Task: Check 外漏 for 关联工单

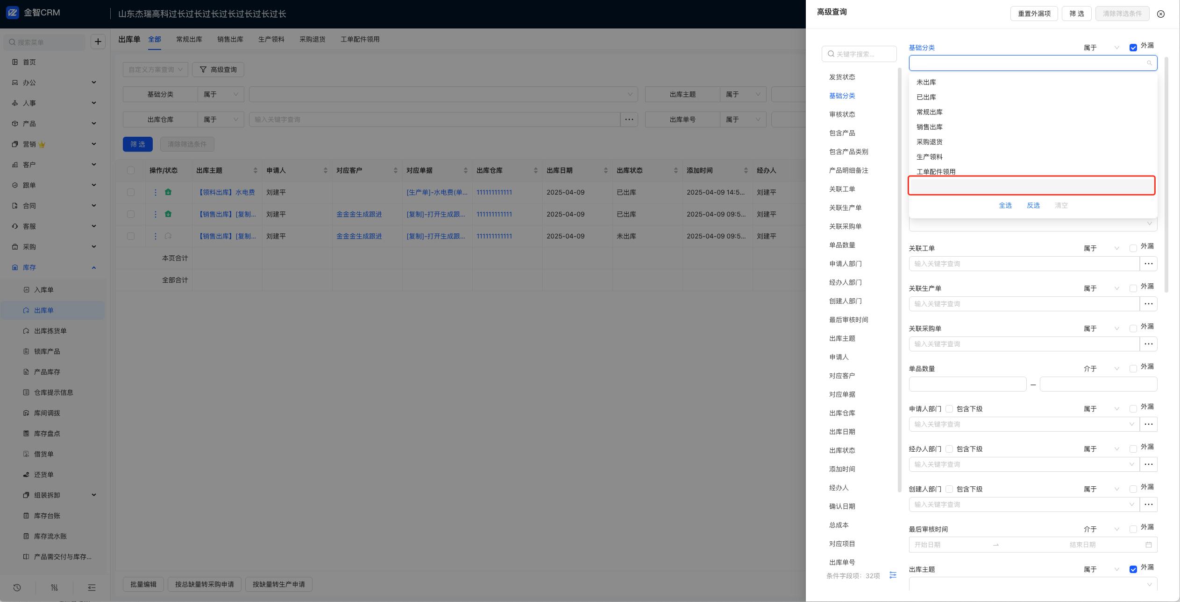Action: (1133, 248)
